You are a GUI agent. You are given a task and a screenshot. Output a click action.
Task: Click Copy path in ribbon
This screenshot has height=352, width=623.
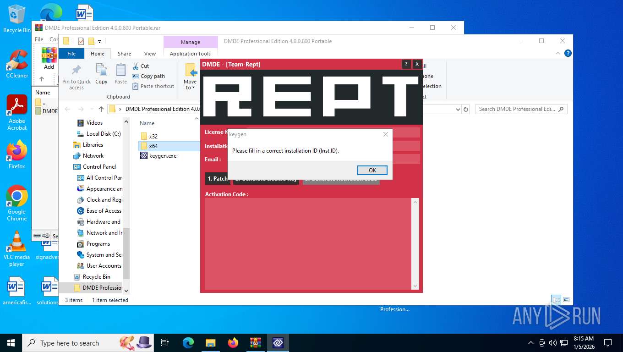(x=148, y=76)
